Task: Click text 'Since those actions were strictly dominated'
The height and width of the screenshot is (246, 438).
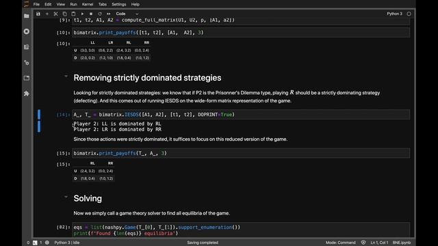Action: point(120,139)
